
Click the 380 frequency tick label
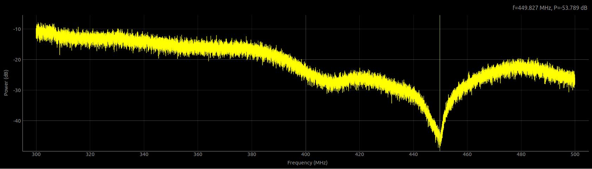tap(252, 155)
